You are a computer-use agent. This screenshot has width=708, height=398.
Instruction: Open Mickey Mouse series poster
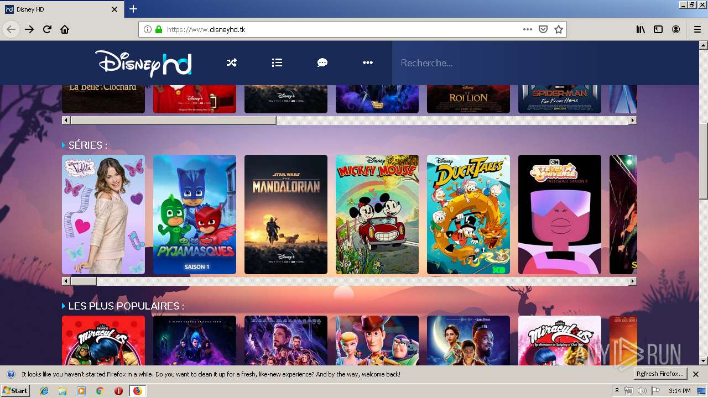(x=377, y=214)
